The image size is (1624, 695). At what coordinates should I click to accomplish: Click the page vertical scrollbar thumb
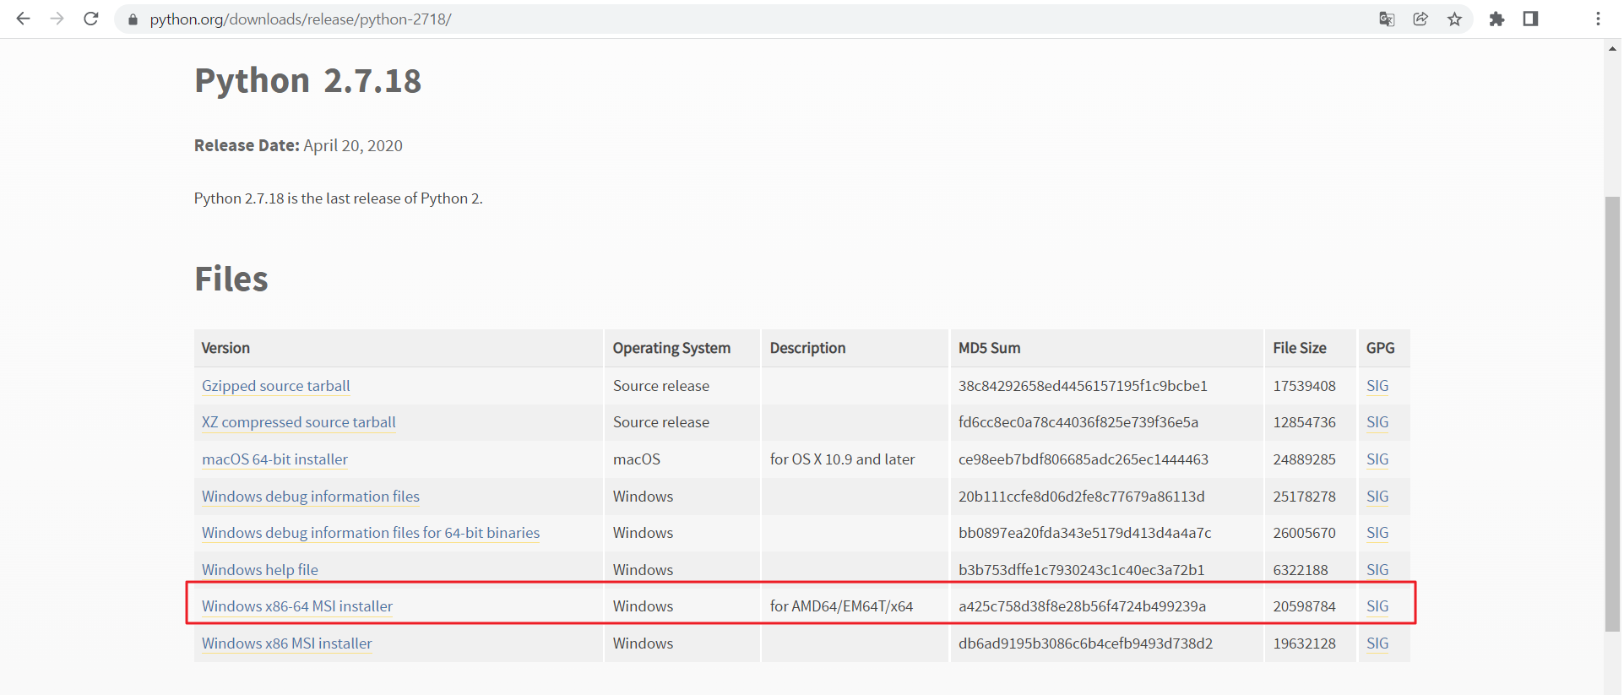click(1613, 414)
